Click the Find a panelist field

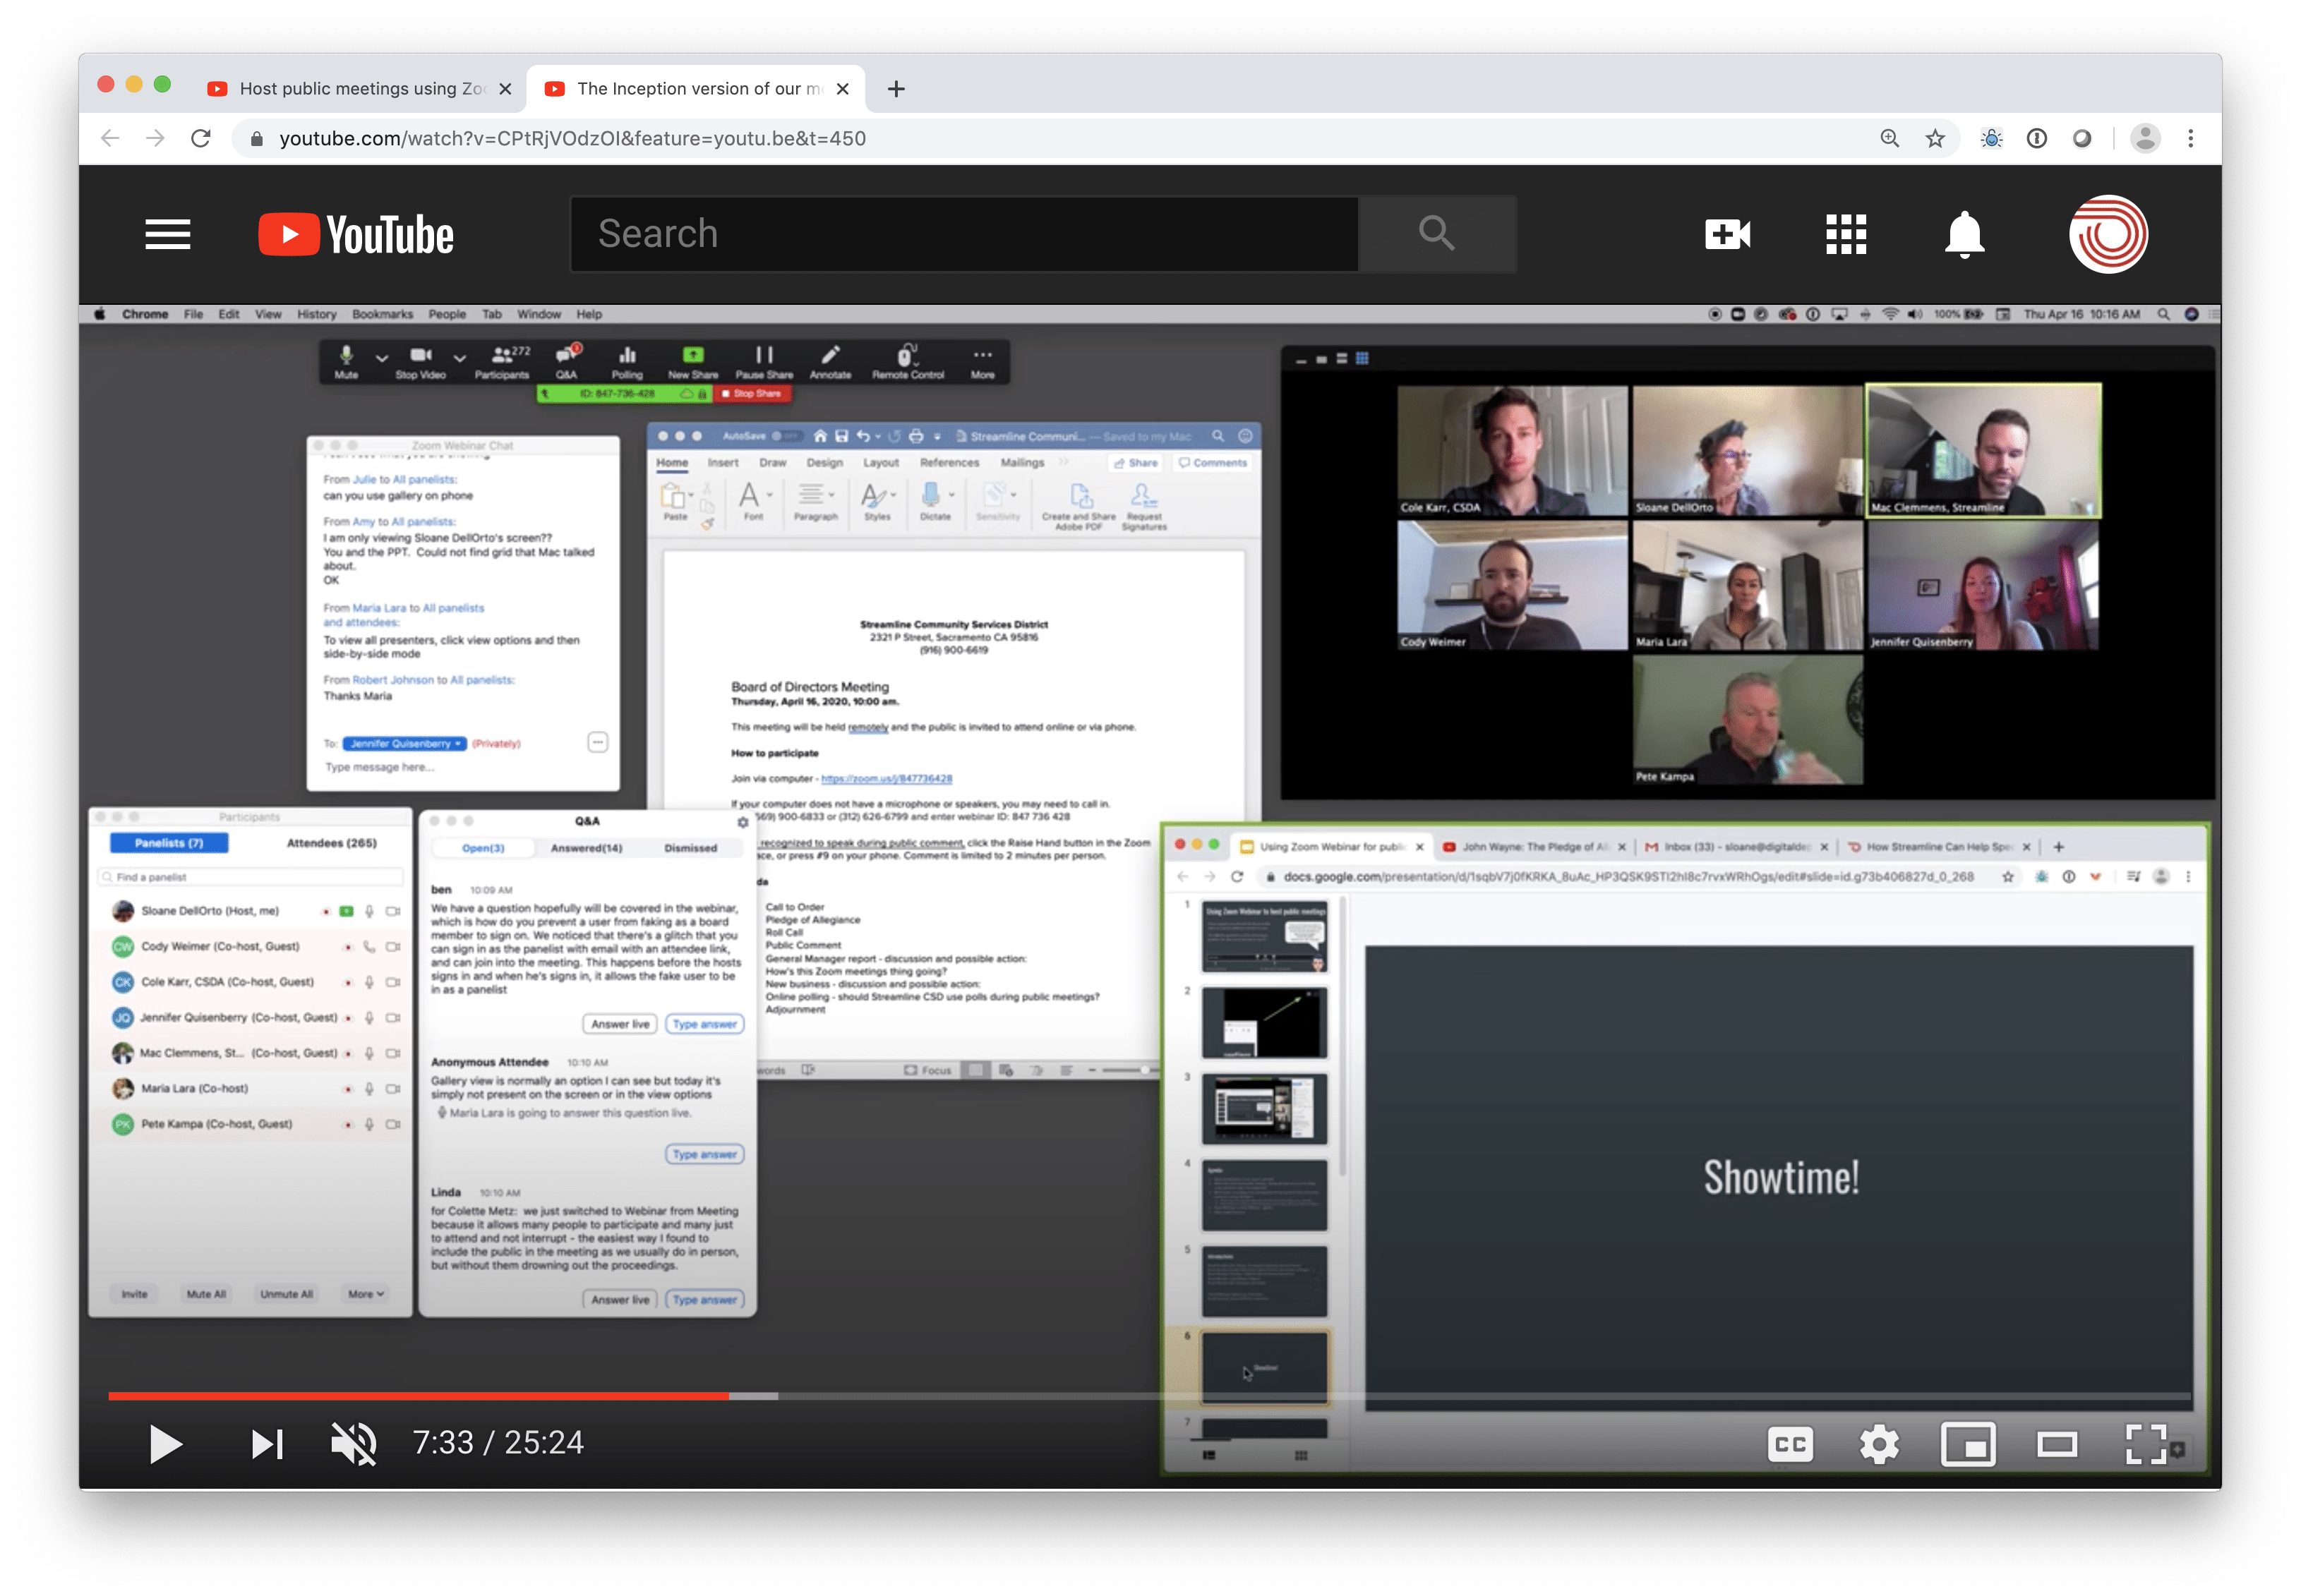tap(250, 877)
